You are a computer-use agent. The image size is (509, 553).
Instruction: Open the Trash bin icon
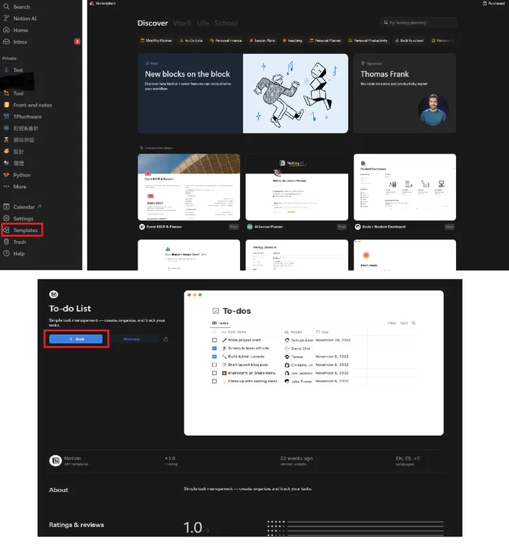[6, 242]
